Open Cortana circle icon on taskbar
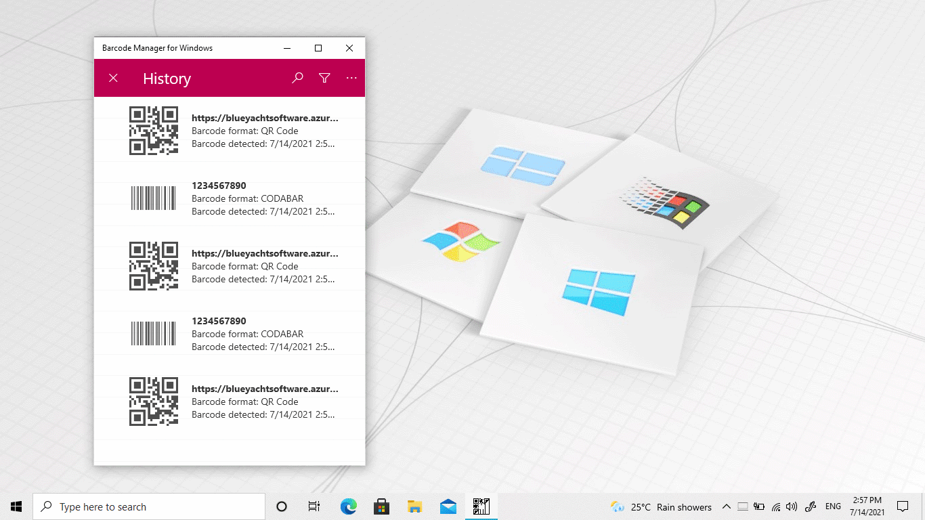925x520 pixels. pos(282,506)
